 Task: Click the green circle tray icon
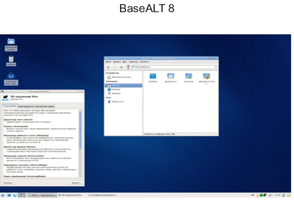click(261, 195)
